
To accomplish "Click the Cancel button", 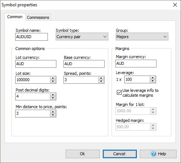I will coord(120,154).
